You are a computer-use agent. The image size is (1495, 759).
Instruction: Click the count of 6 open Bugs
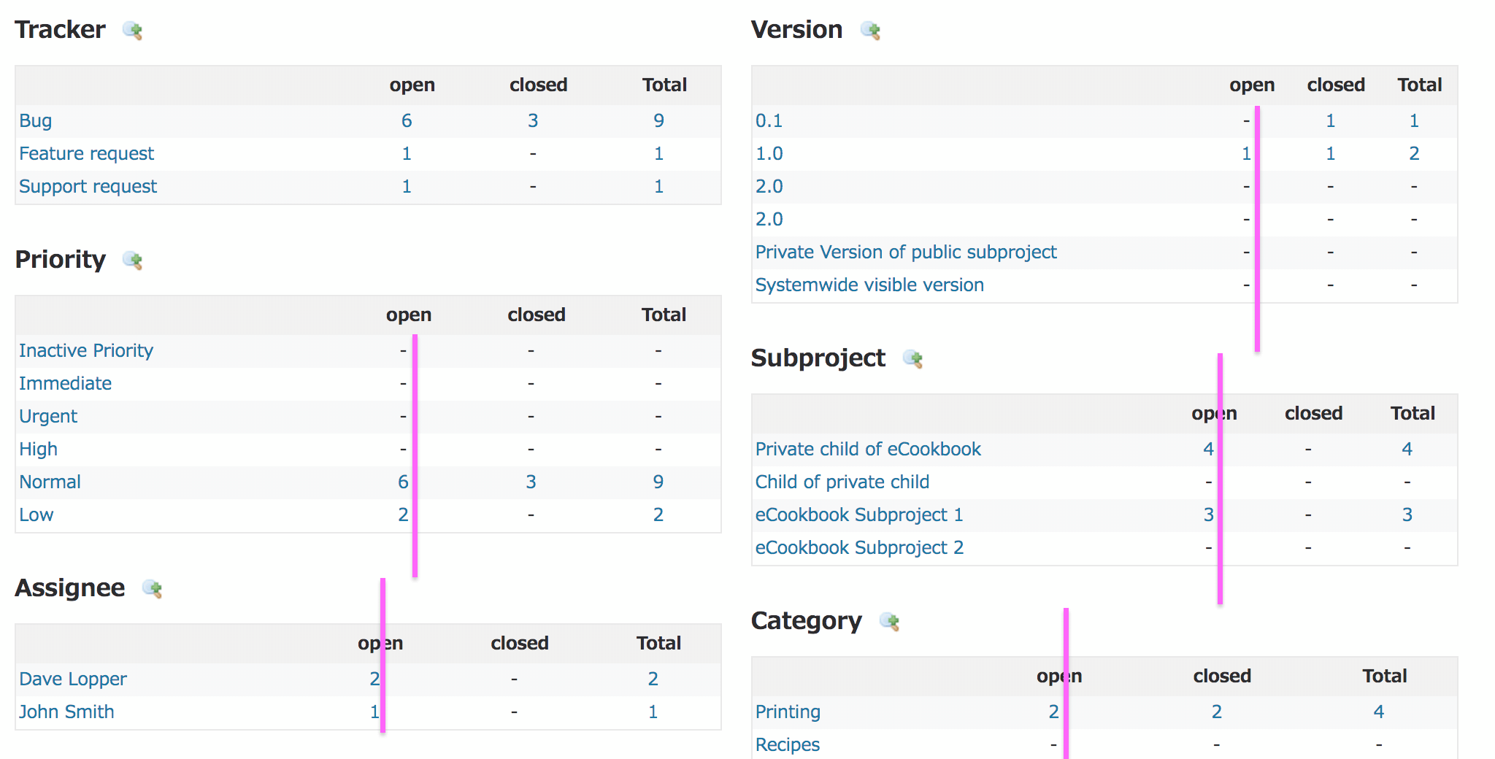407,120
